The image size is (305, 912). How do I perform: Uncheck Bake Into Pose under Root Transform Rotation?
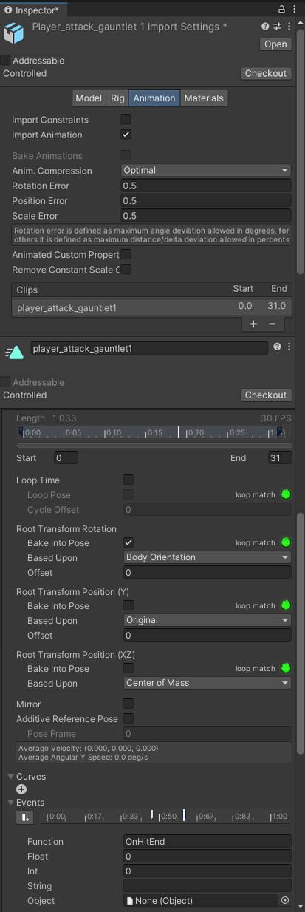[128, 542]
